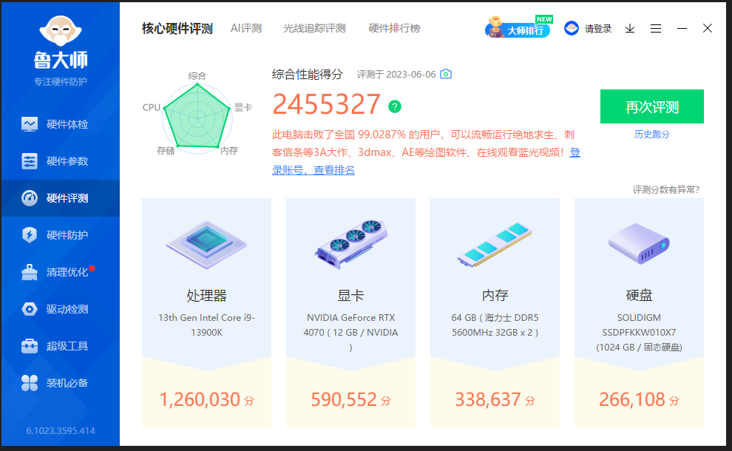Click the 鲁大师 logo avatar
Image resolution: width=732 pixels, height=451 pixels.
(61, 31)
